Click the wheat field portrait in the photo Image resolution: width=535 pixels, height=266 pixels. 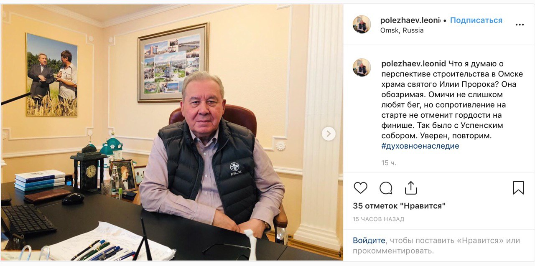pyautogui.click(x=52, y=75)
